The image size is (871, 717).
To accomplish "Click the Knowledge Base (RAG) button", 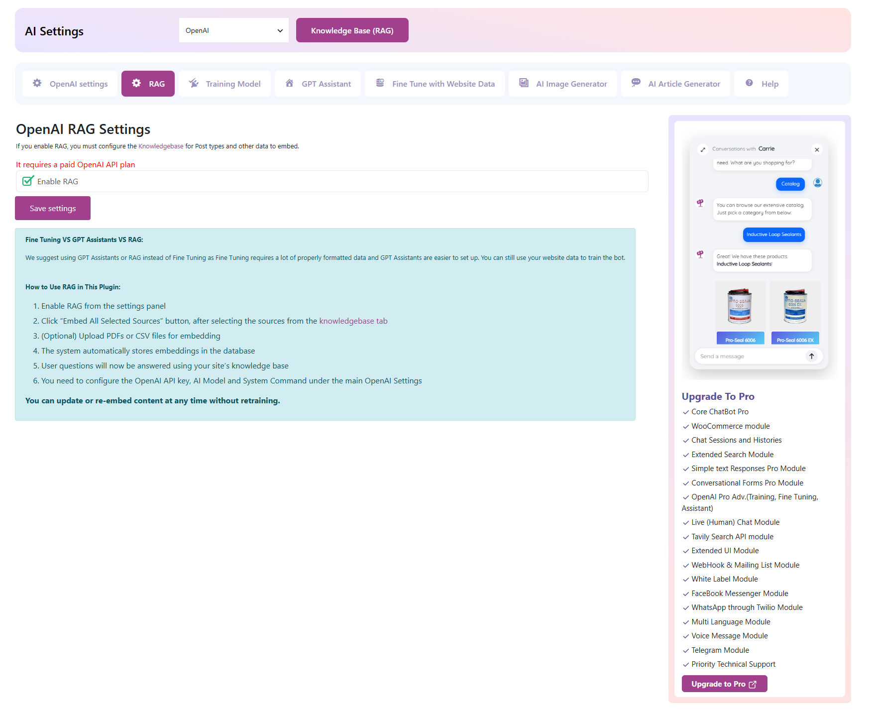I will click(x=352, y=30).
